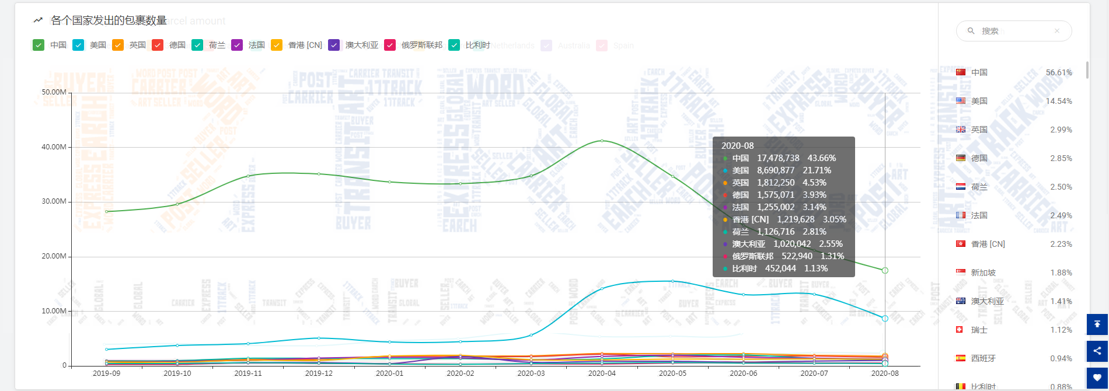The width and height of the screenshot is (1109, 391).
Task: Select 澳大利亚 in the country list
Action: [988, 301]
